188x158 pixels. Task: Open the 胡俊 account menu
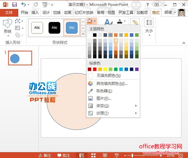click(170, 12)
